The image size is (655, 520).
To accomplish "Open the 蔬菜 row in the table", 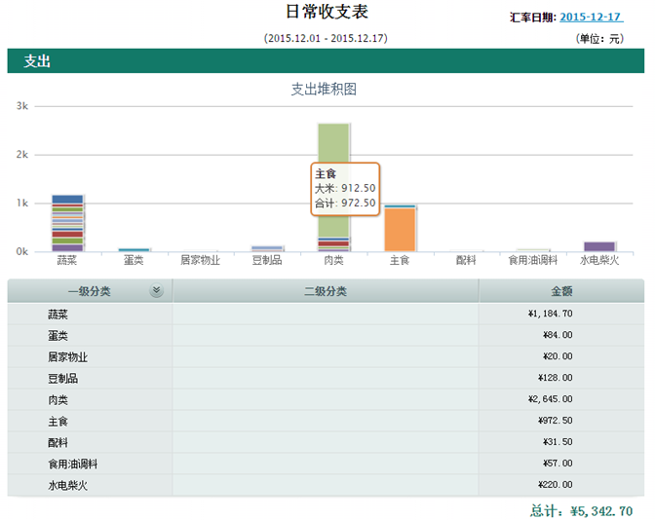I will tap(326, 314).
